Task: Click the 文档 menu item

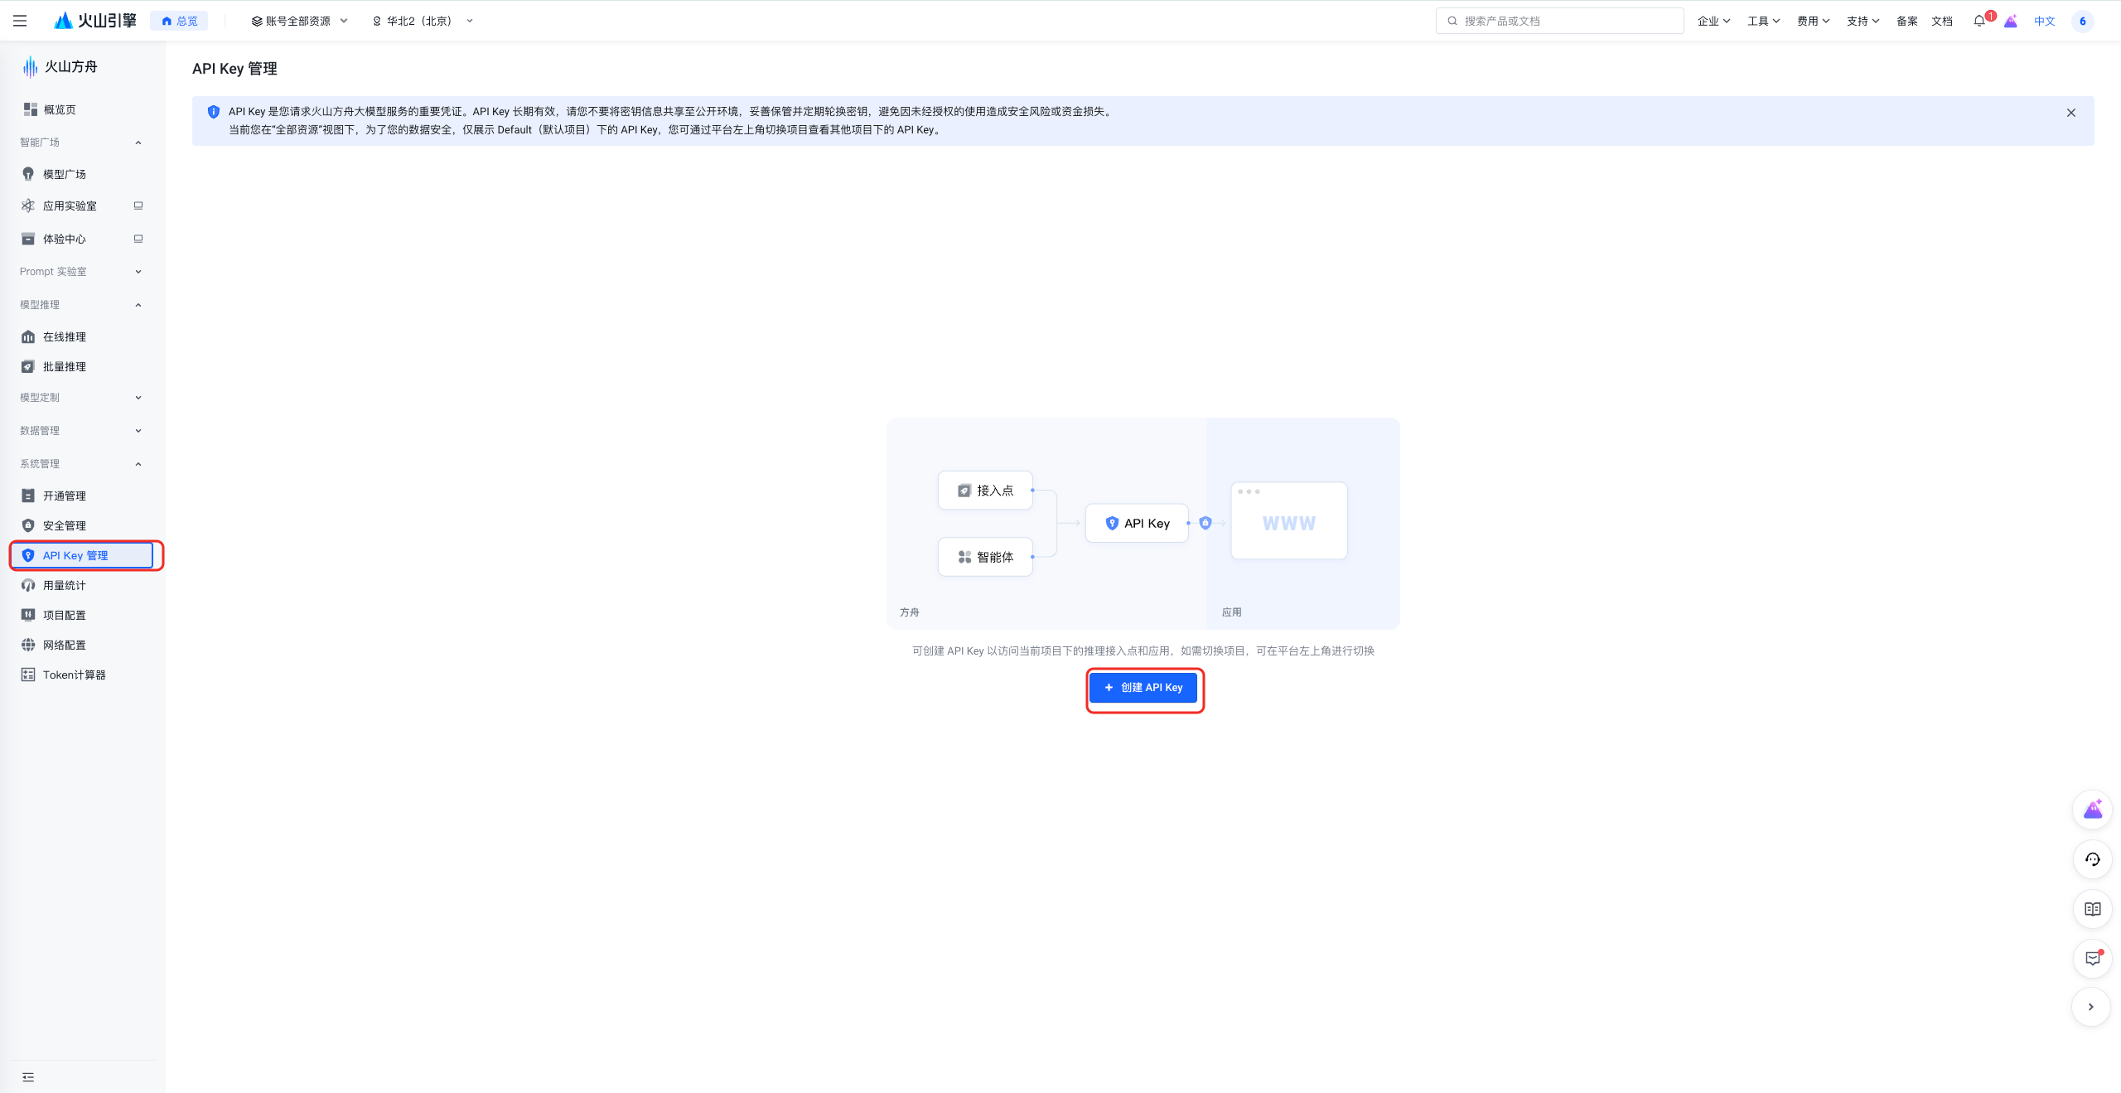Action: point(1941,21)
